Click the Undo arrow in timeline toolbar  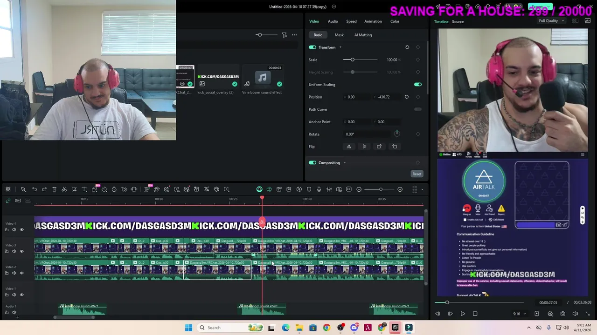click(34, 189)
